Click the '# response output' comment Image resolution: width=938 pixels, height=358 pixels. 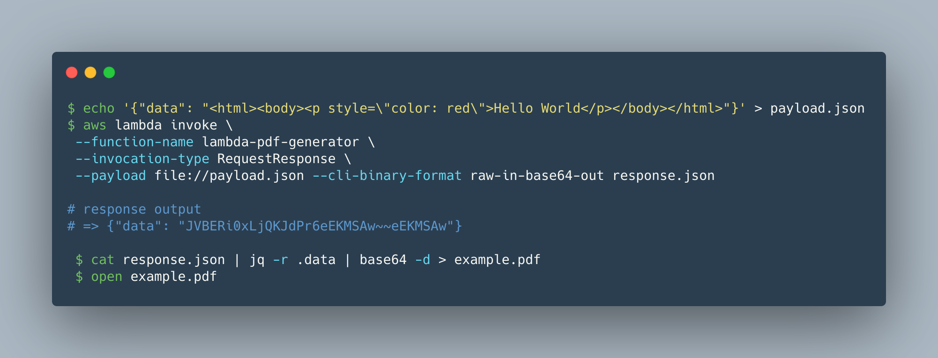click(134, 209)
